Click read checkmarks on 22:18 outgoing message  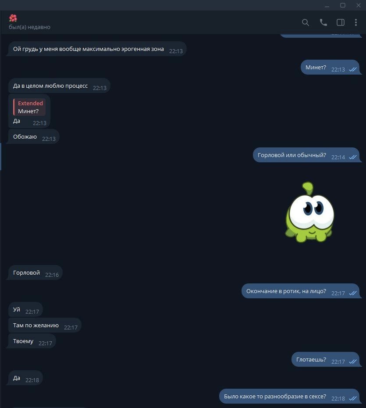353,398
